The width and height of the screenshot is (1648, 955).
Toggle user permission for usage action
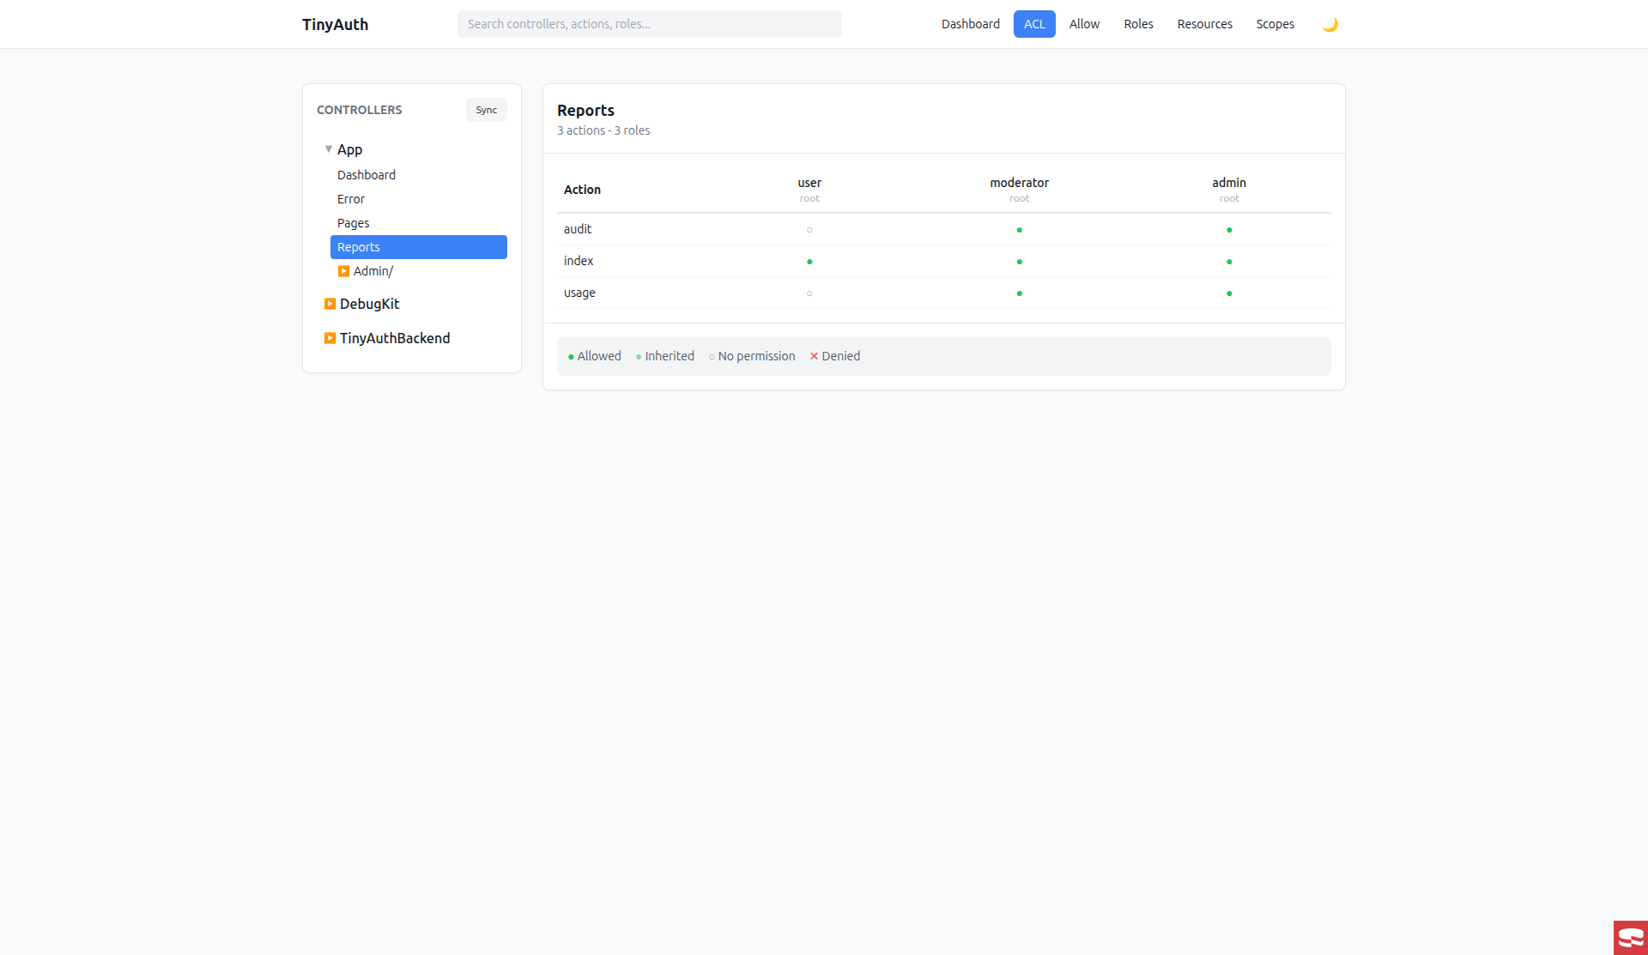[809, 293]
